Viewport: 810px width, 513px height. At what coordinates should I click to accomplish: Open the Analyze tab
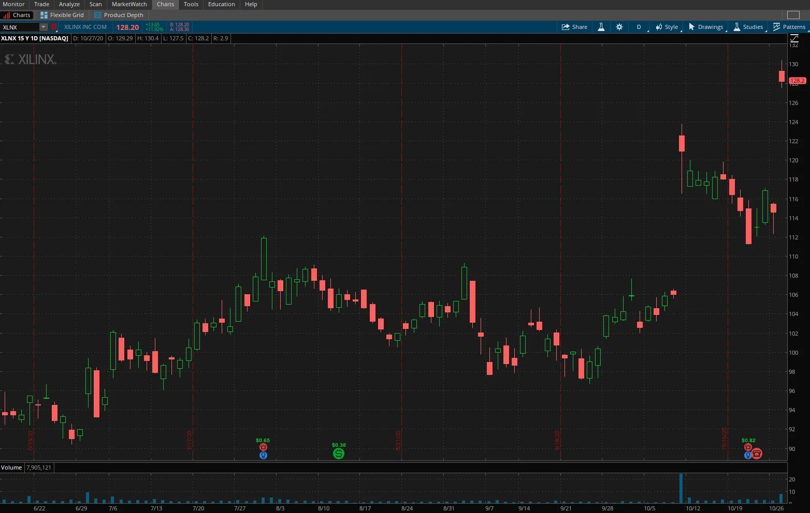pyautogui.click(x=69, y=4)
